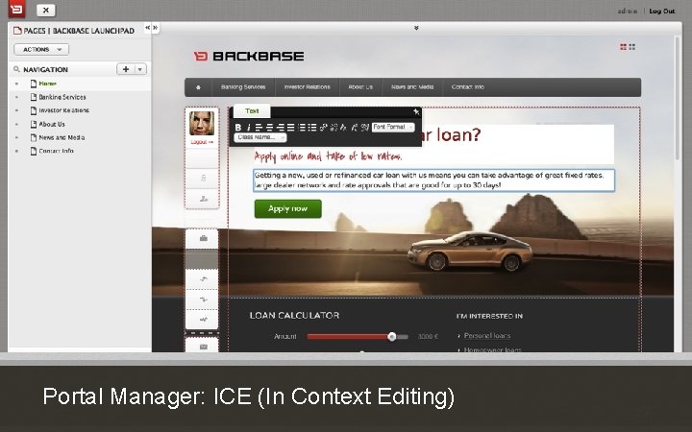Click the admin user link
The height and width of the screenshot is (432, 692).
(627, 11)
